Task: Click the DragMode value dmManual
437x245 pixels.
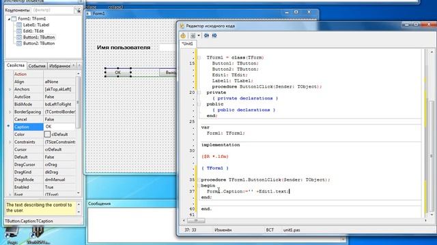Action: pos(59,180)
